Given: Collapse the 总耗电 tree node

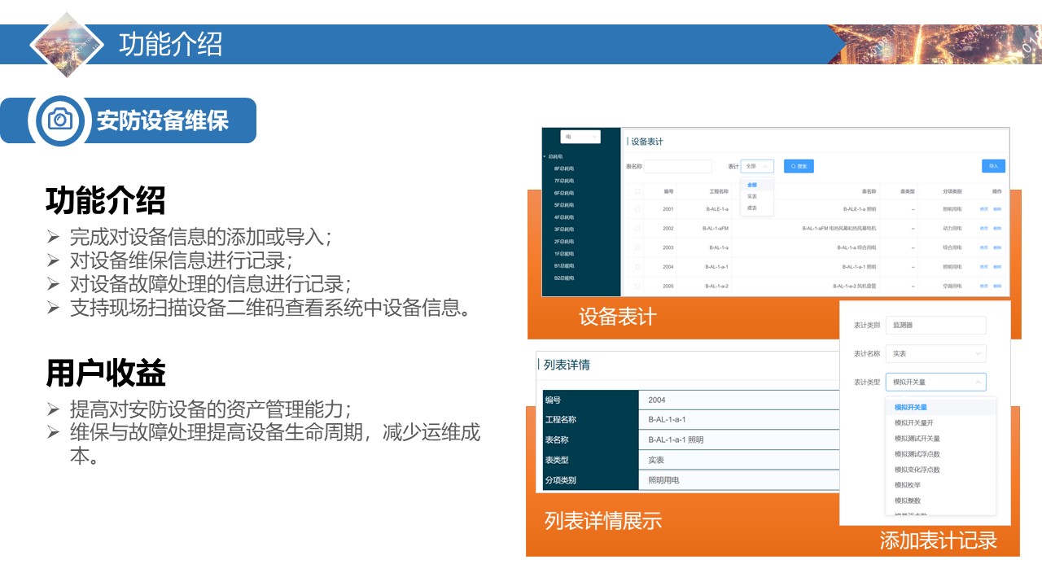Looking at the screenshot, I should [545, 156].
